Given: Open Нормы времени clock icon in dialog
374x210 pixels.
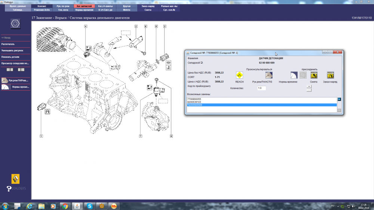Looking at the screenshot, I should 294,75.
